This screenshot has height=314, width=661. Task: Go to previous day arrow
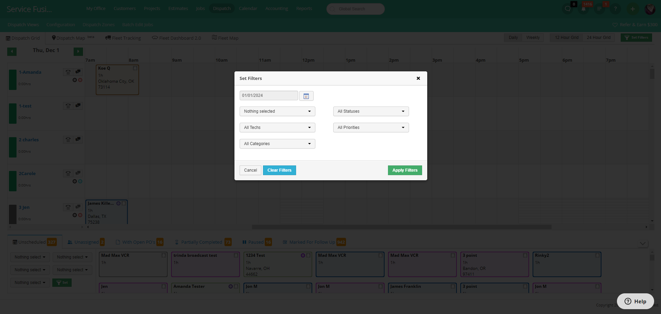point(12,52)
